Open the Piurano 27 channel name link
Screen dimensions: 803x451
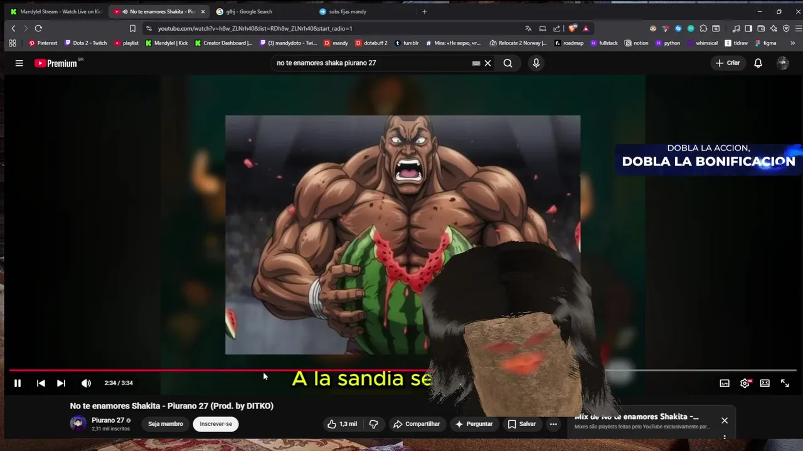108,420
